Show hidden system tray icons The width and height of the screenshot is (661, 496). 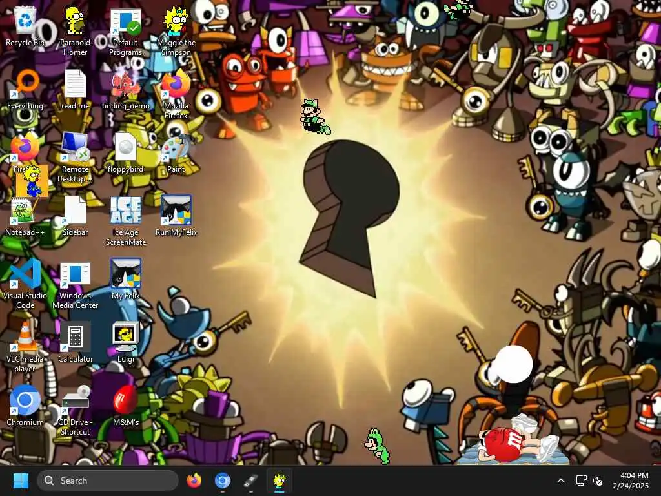(561, 480)
